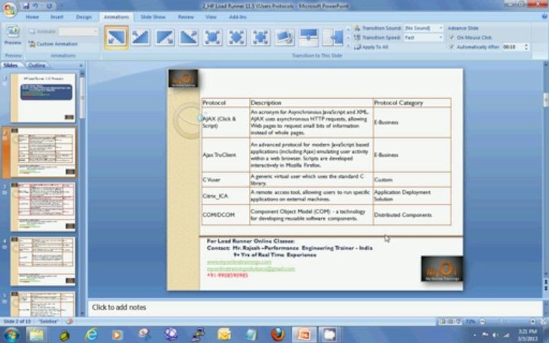Open the Windows Start menu

click(x=11, y=334)
